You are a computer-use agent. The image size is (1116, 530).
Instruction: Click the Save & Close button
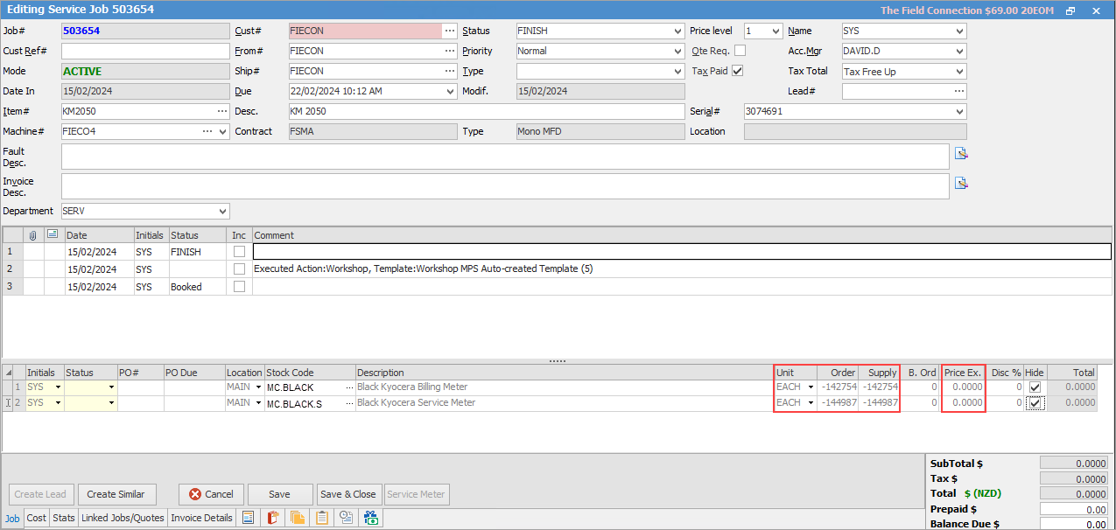point(347,494)
